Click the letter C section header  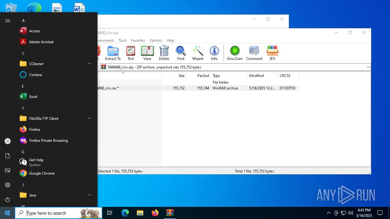coord(23,54)
